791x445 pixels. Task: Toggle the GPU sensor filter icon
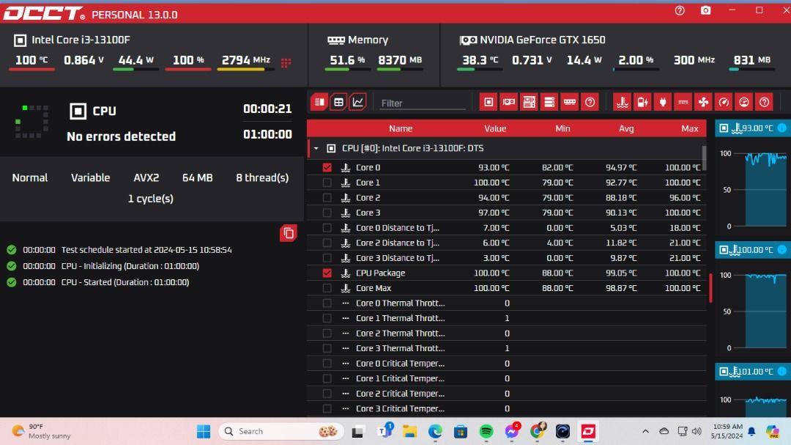pyautogui.click(x=508, y=102)
